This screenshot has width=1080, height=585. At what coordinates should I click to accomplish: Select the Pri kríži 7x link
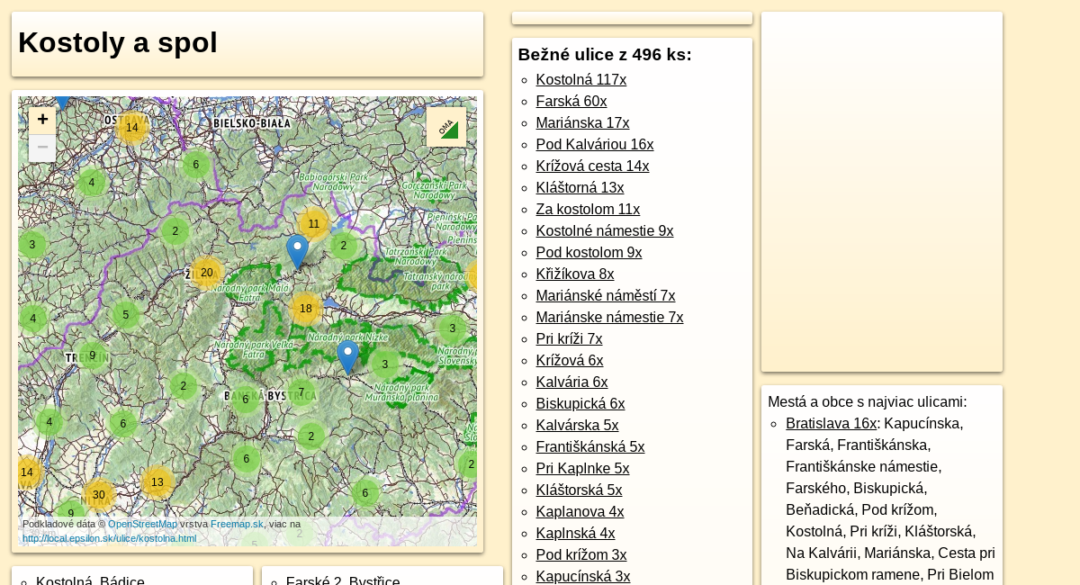click(x=569, y=338)
